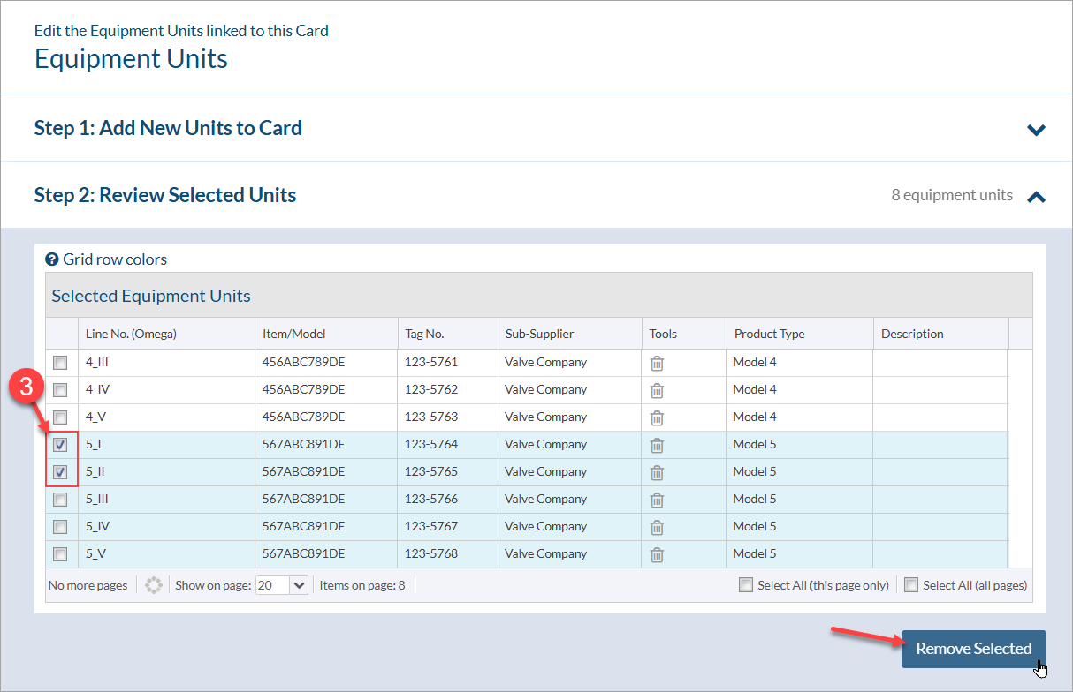Image resolution: width=1073 pixels, height=692 pixels.
Task: Select tag number 123-5768 cell
Action: (x=447, y=554)
